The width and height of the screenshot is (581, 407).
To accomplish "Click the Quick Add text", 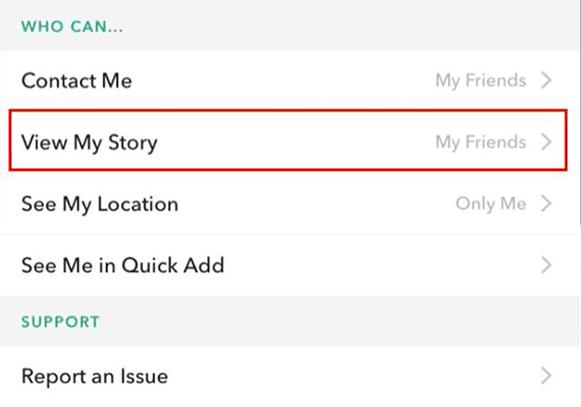I will point(173,266).
